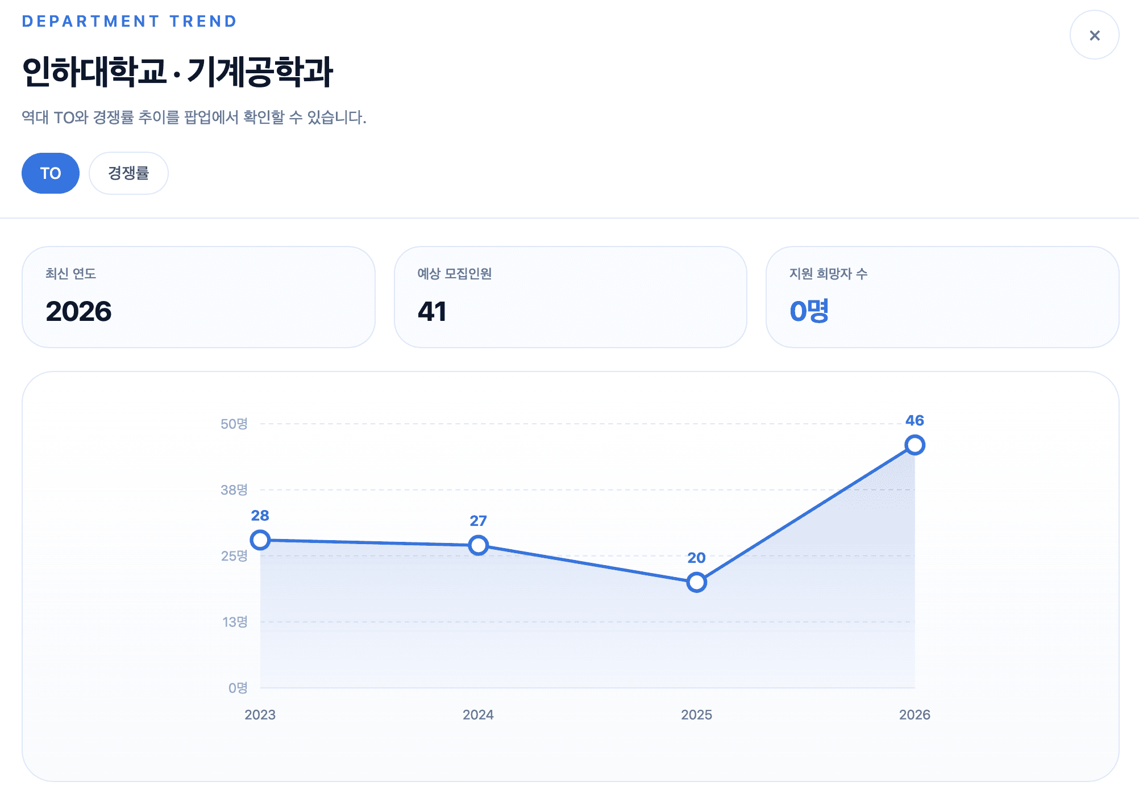Select the 2023 axis label
Screen dimensions: 1139x794
coord(260,716)
